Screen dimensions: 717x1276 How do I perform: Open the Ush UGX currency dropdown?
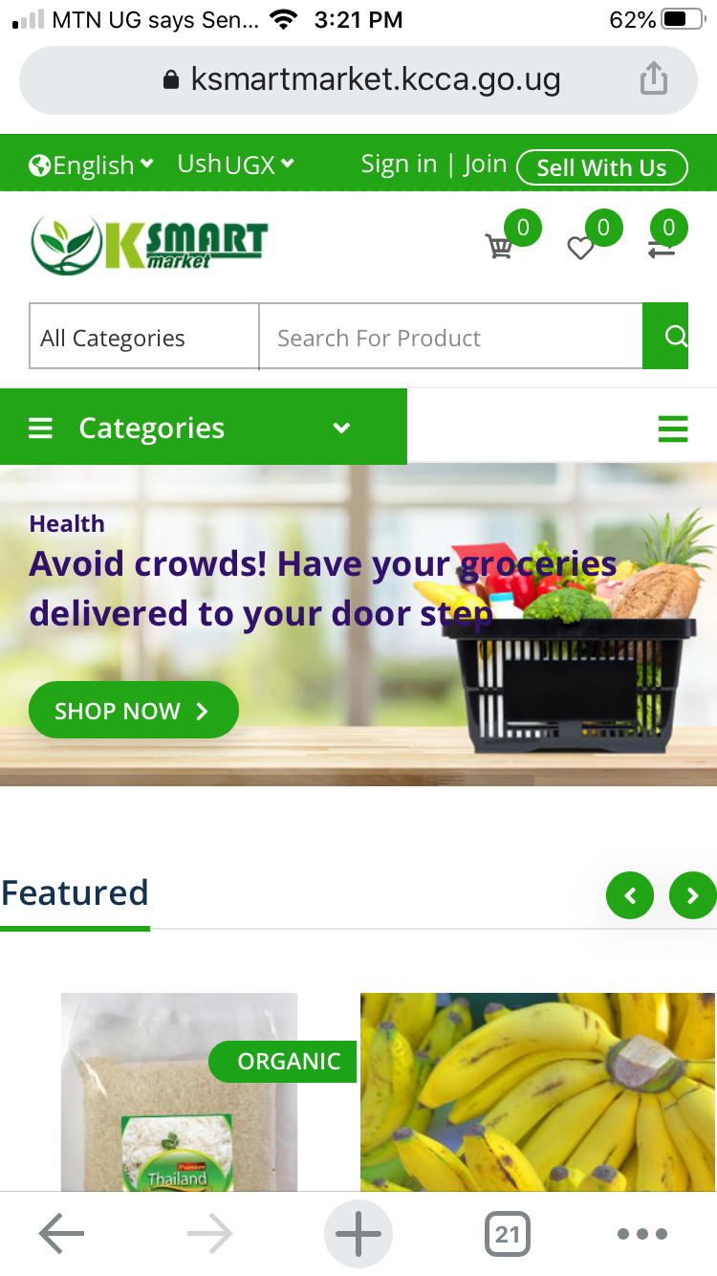tap(236, 165)
